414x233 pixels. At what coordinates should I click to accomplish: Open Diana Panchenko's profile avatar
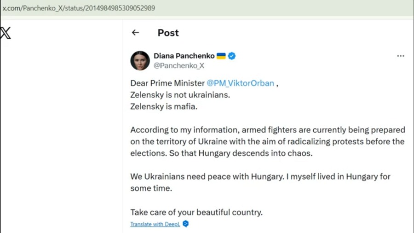[x=140, y=60]
